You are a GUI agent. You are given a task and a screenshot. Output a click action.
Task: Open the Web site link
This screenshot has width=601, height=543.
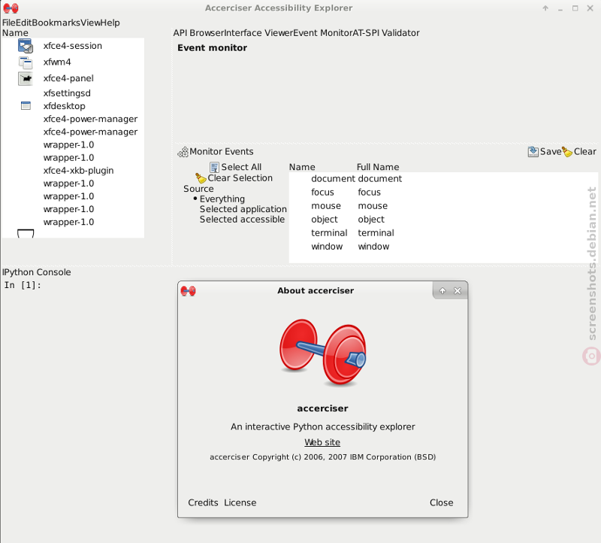click(322, 442)
